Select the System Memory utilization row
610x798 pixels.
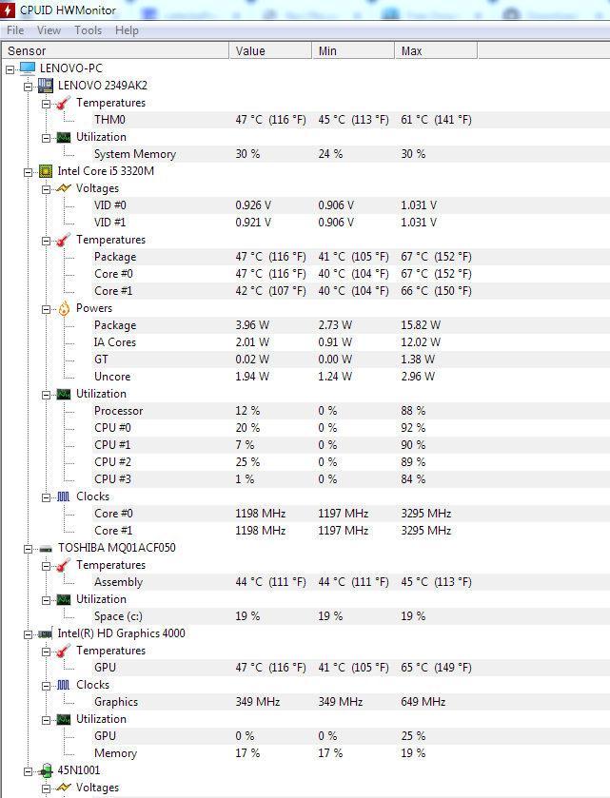[134, 154]
